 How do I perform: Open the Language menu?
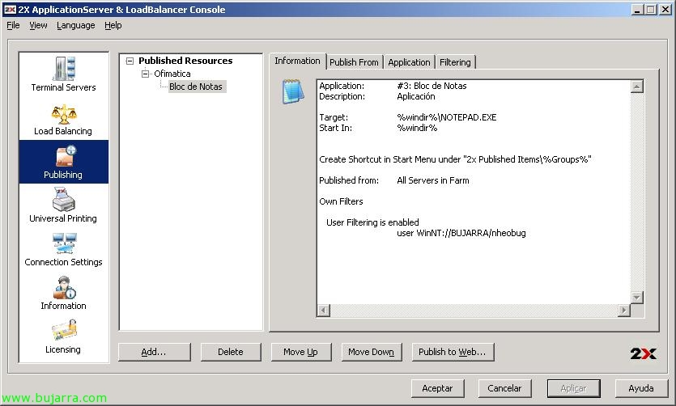click(76, 25)
